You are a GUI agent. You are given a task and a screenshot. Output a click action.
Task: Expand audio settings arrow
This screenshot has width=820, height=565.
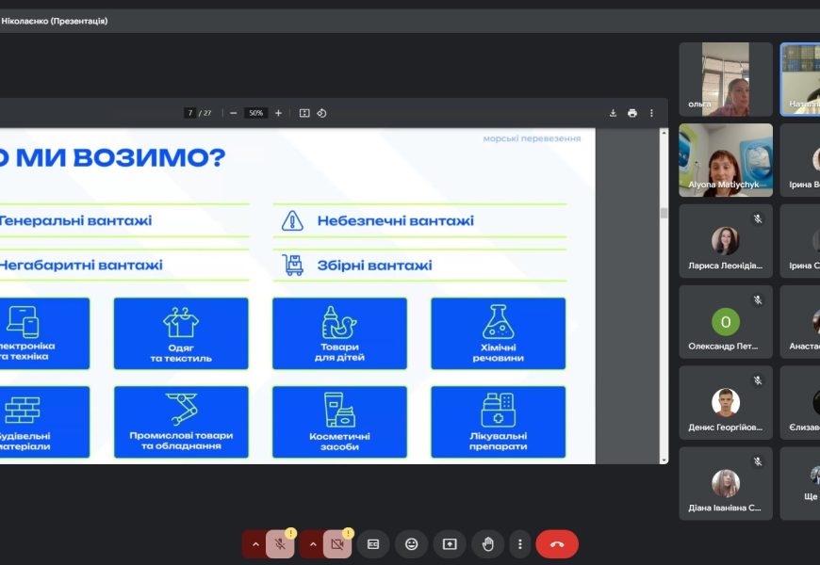pos(254,544)
